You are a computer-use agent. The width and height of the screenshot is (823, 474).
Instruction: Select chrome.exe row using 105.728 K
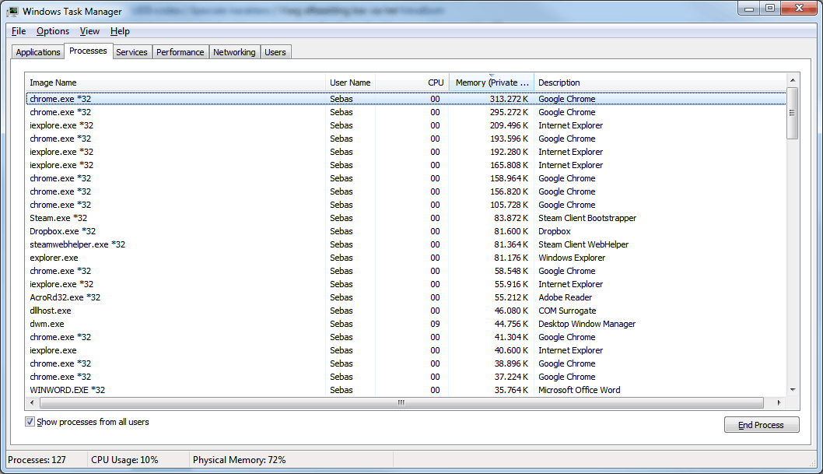(x=406, y=205)
